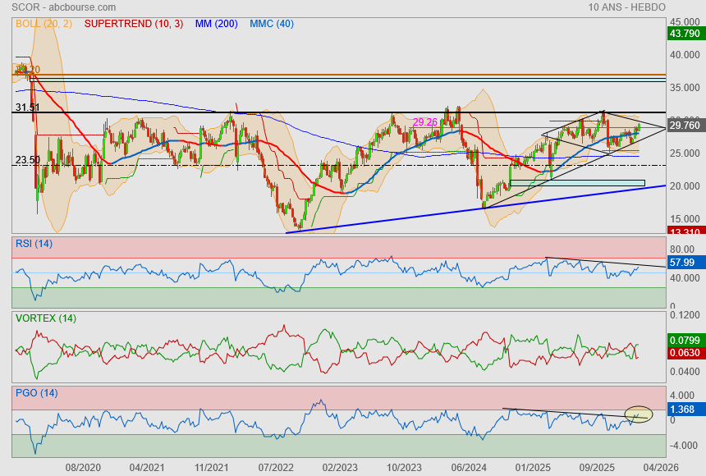Click the 07/2022 date on time axis
Viewport: 706px width, 476px height.
point(276,468)
